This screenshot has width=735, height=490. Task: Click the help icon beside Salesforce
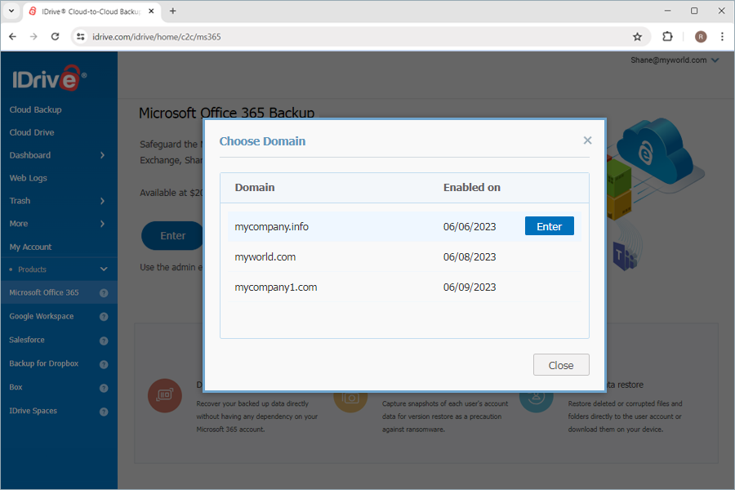click(x=103, y=340)
